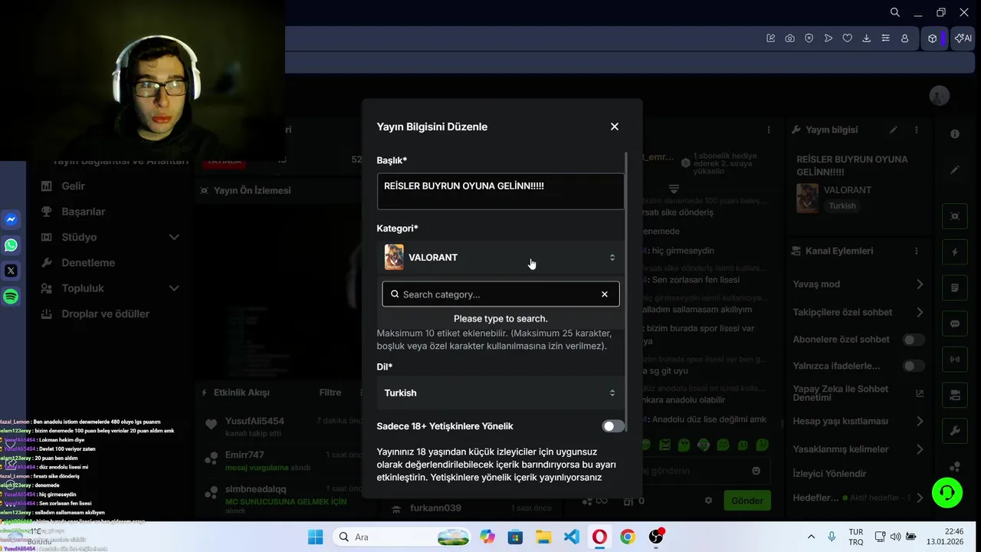Open the green headset support button
This screenshot has width=981, height=552.
(x=947, y=493)
